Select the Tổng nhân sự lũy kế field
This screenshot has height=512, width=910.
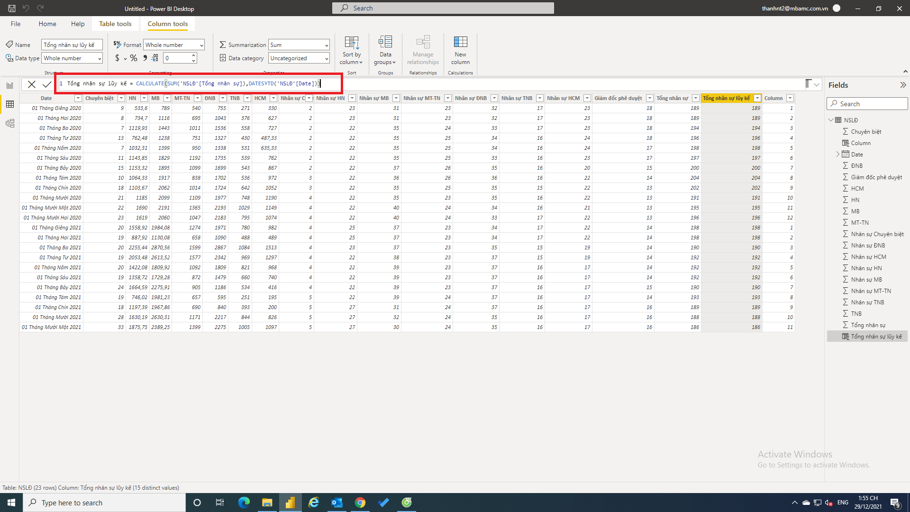867,336
